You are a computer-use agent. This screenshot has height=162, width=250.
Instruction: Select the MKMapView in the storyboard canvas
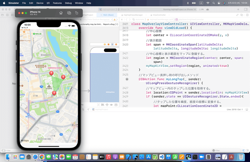click(x=105, y=78)
